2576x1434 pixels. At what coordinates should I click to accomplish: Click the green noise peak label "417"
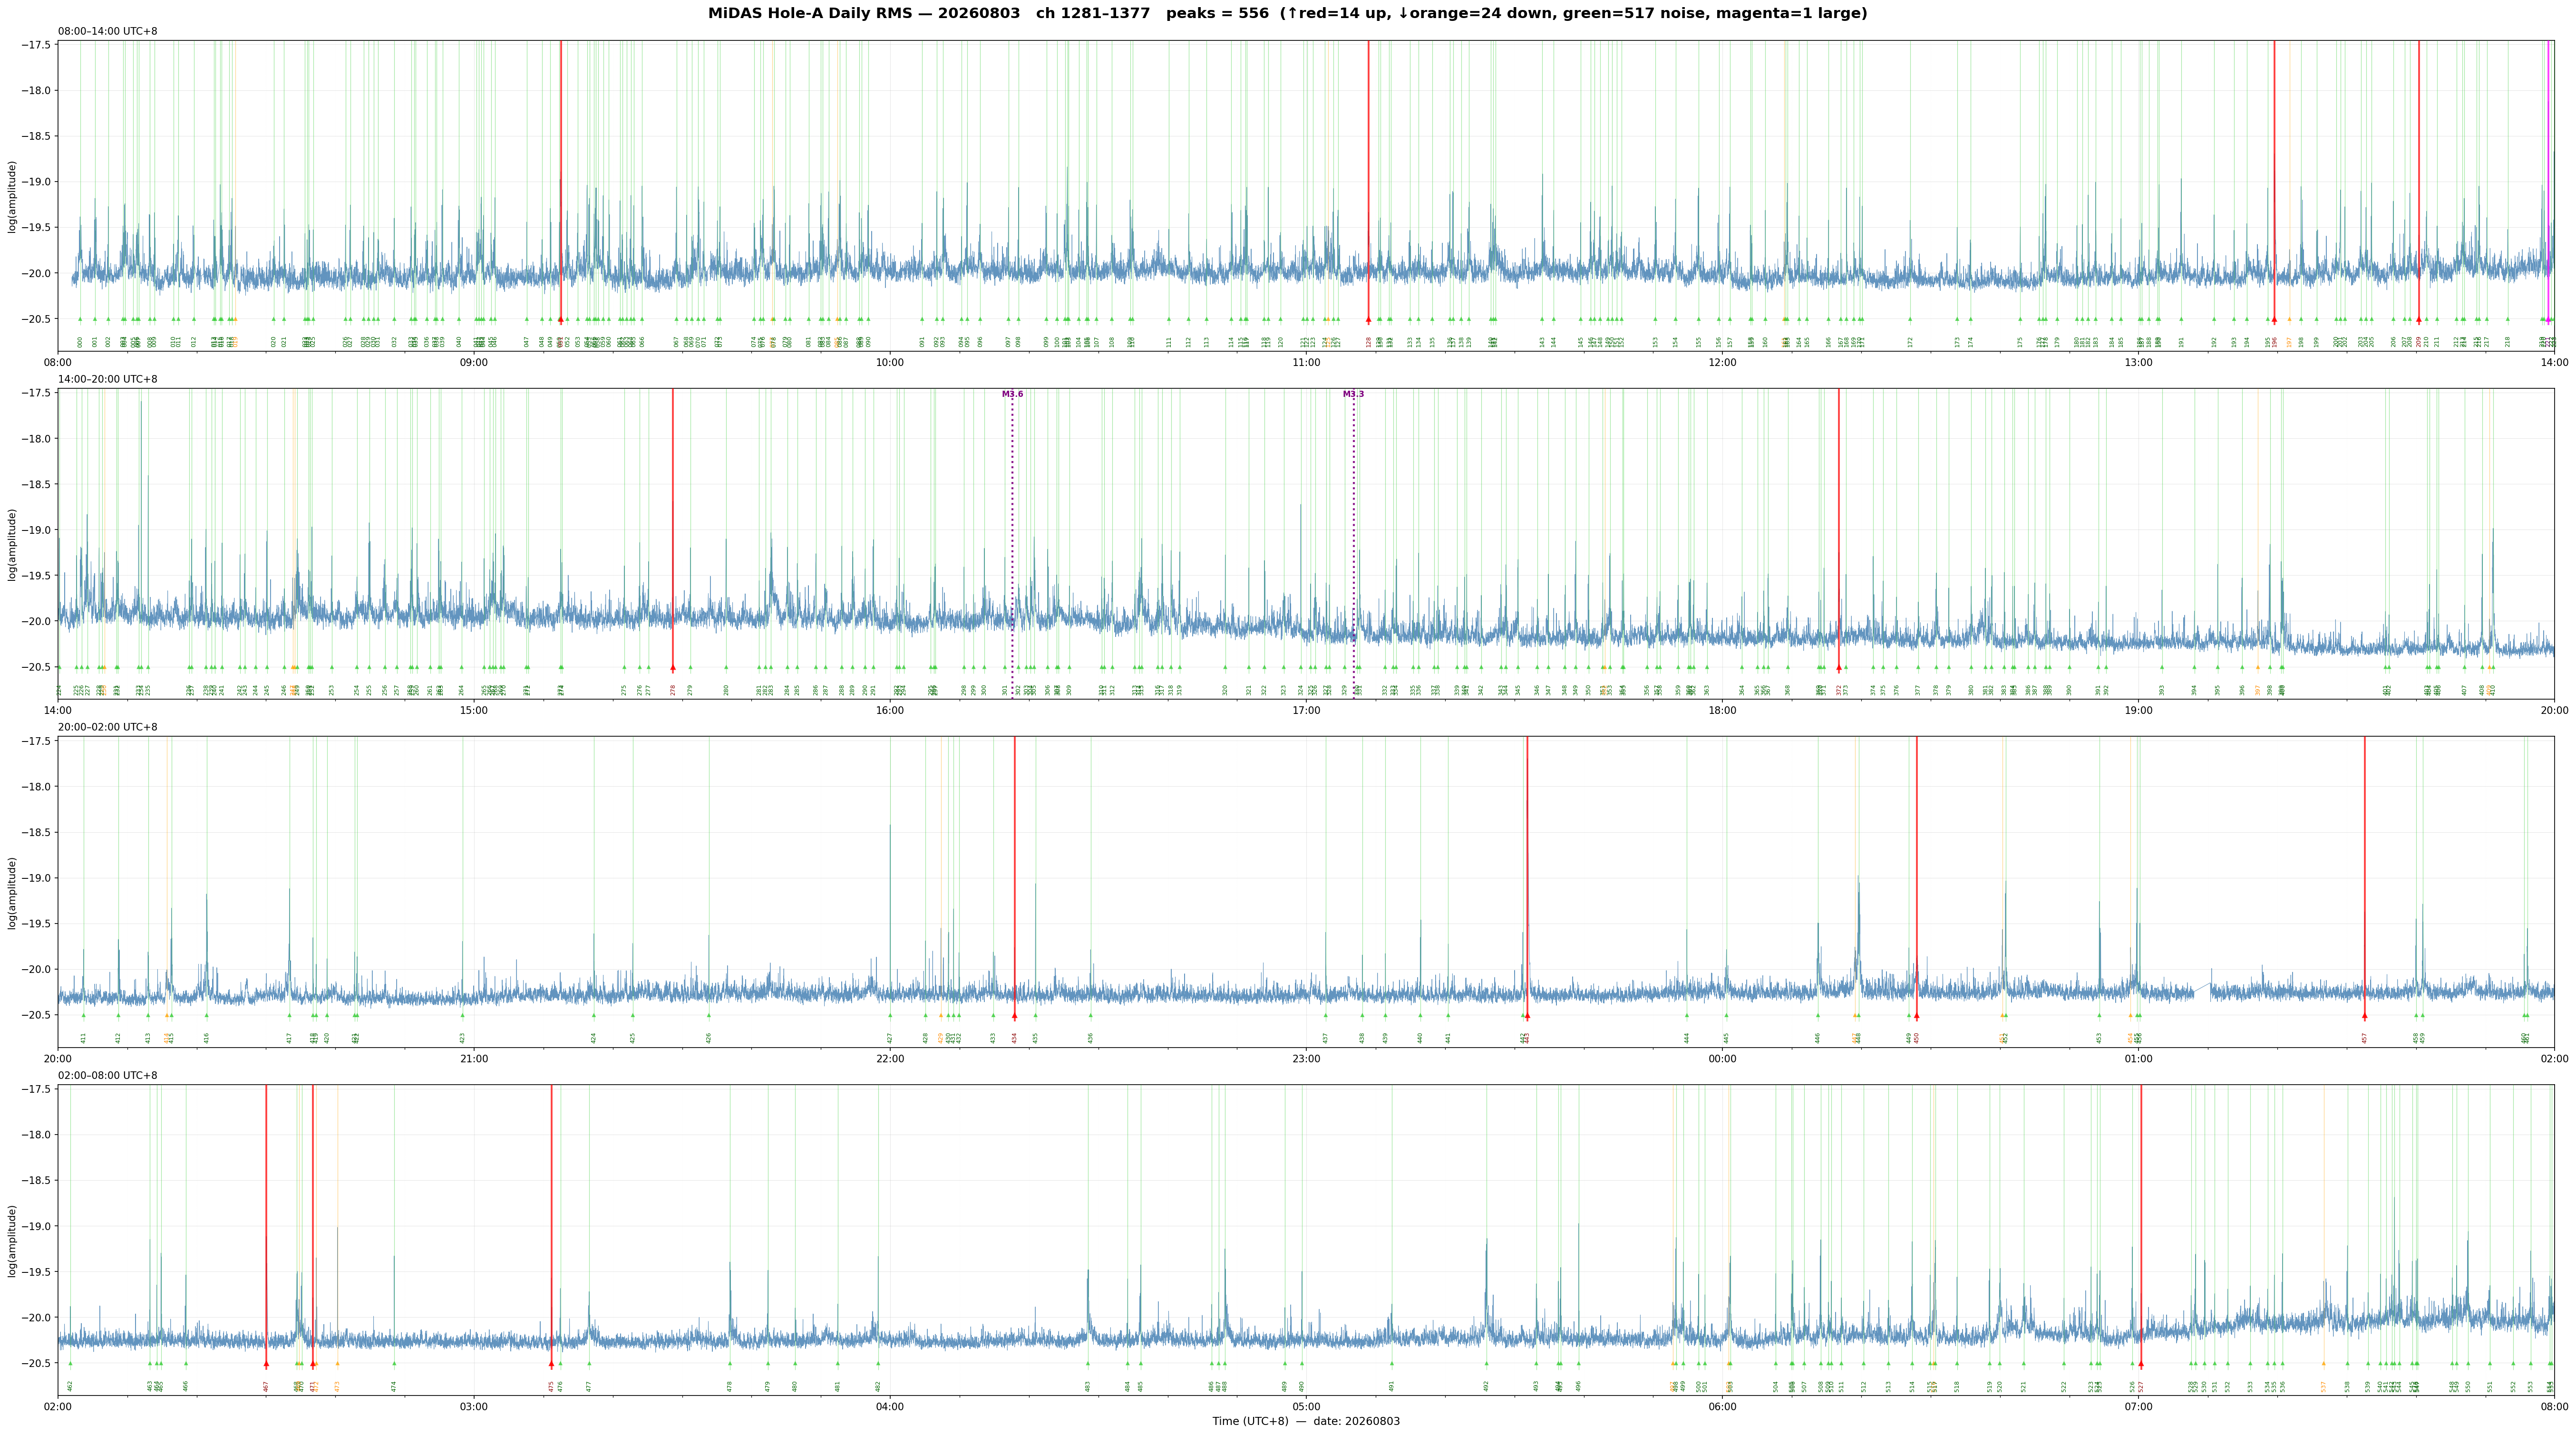point(289,1038)
